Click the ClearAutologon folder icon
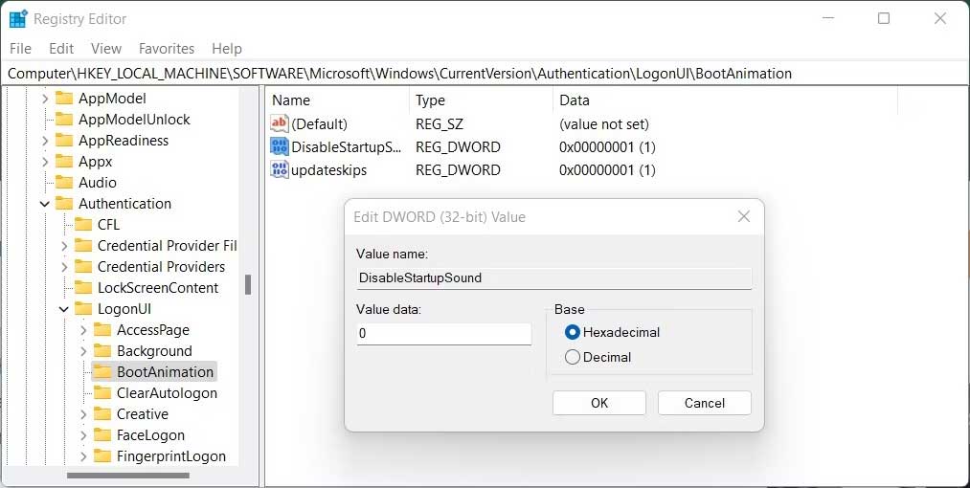 pos(102,393)
